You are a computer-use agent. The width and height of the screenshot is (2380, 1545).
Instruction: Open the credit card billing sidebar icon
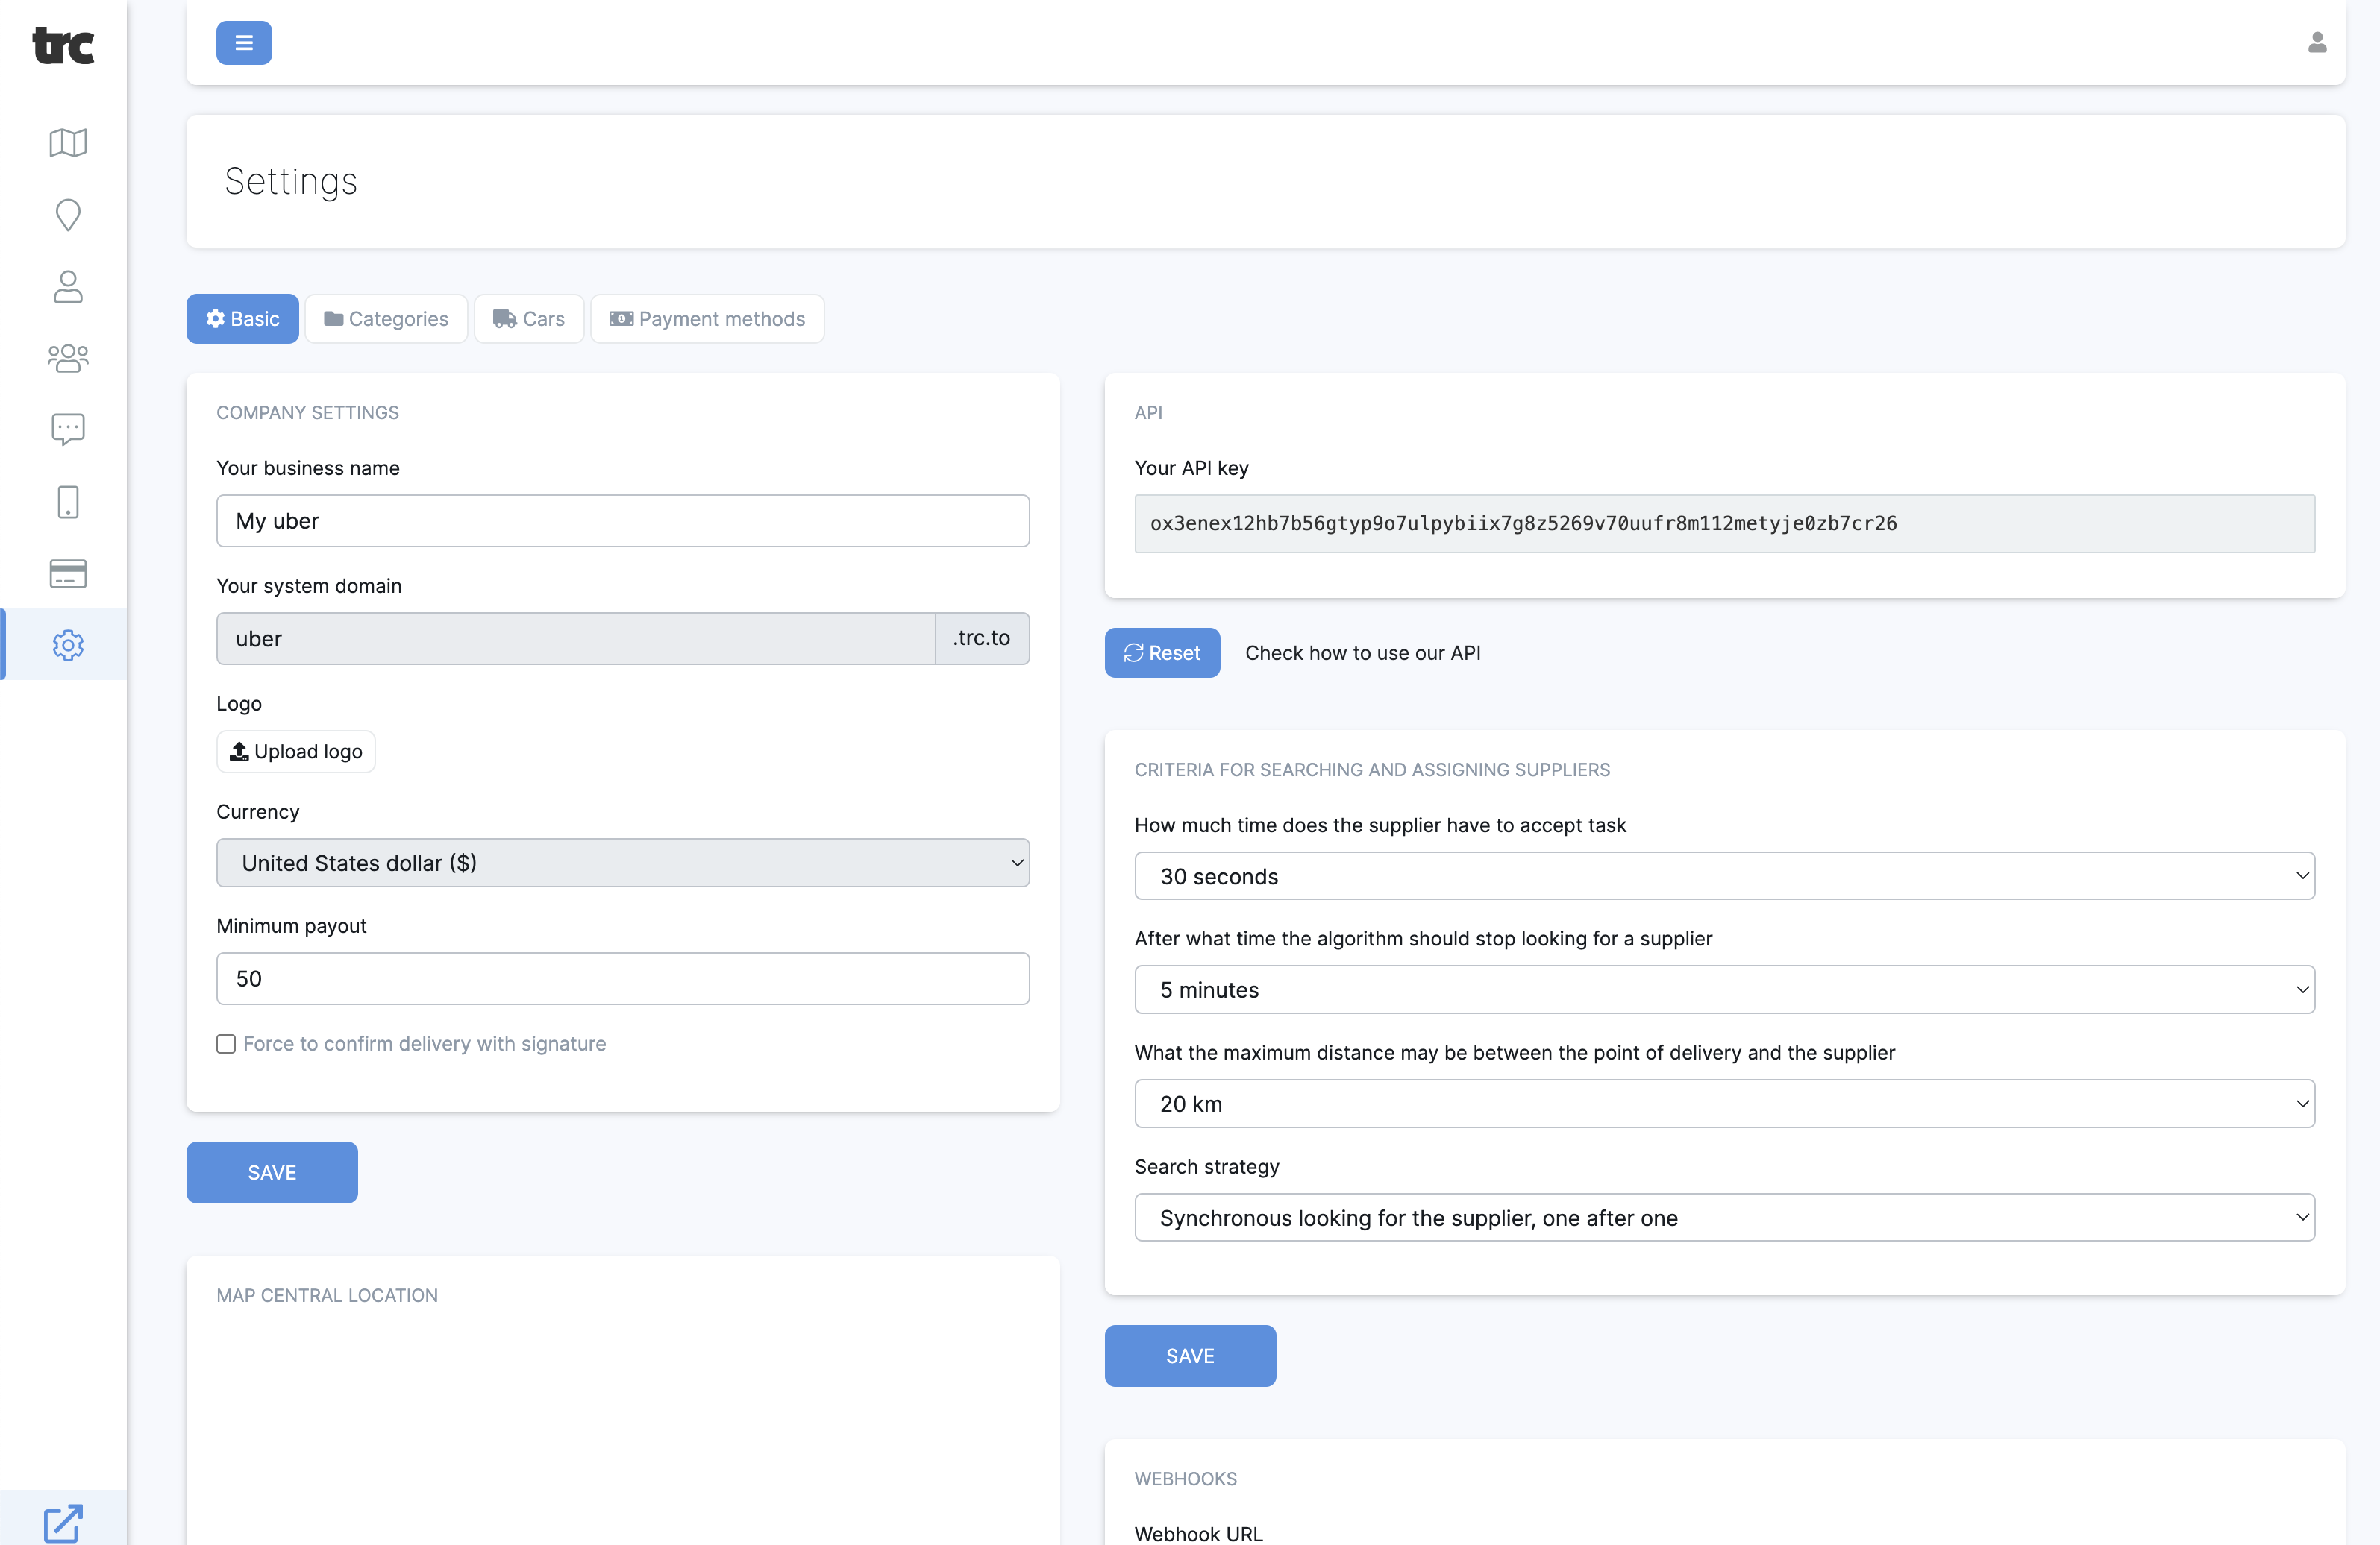click(x=68, y=573)
